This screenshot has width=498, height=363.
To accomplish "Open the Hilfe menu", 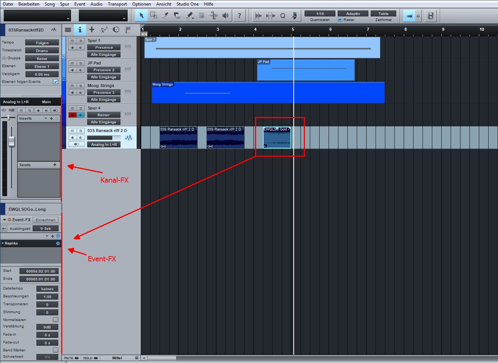I will tap(209, 4).
